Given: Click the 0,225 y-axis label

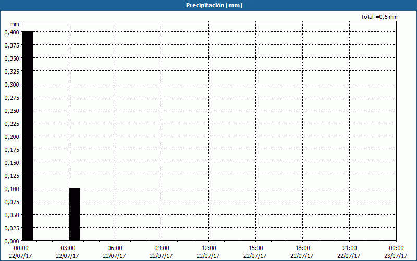Looking at the screenshot, I should (x=11, y=124).
